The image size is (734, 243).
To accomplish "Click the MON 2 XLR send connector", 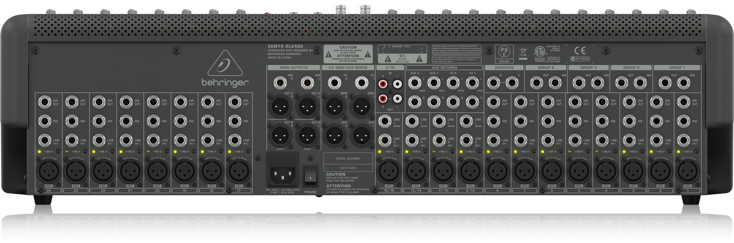I will (334, 107).
